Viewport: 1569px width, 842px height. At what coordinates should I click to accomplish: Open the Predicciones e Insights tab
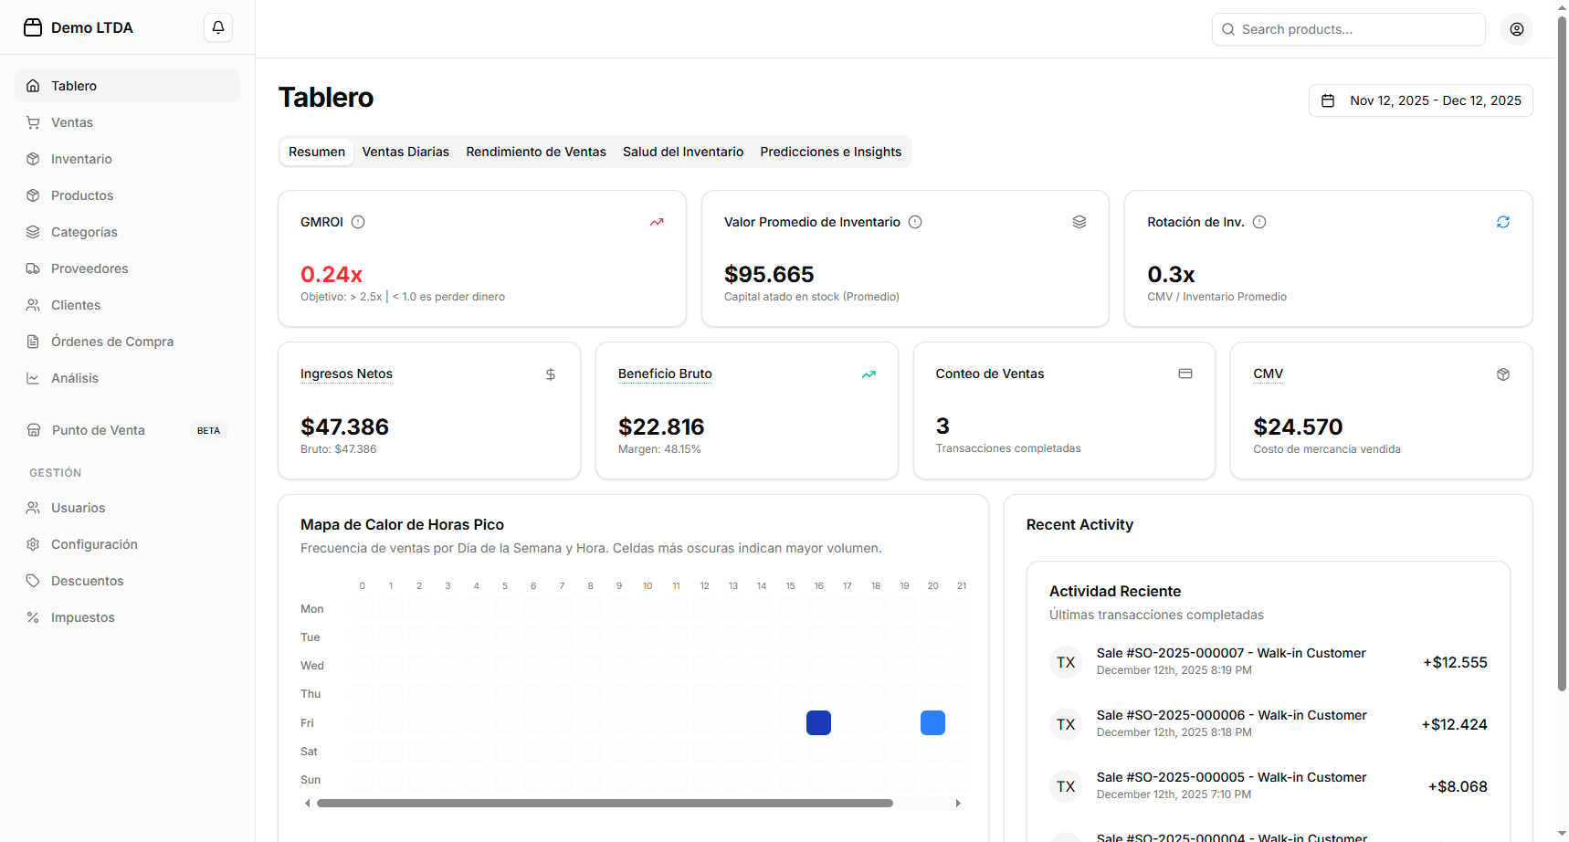[830, 152]
